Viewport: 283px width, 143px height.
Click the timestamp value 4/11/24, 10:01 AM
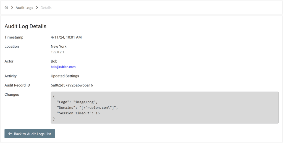[66, 37]
